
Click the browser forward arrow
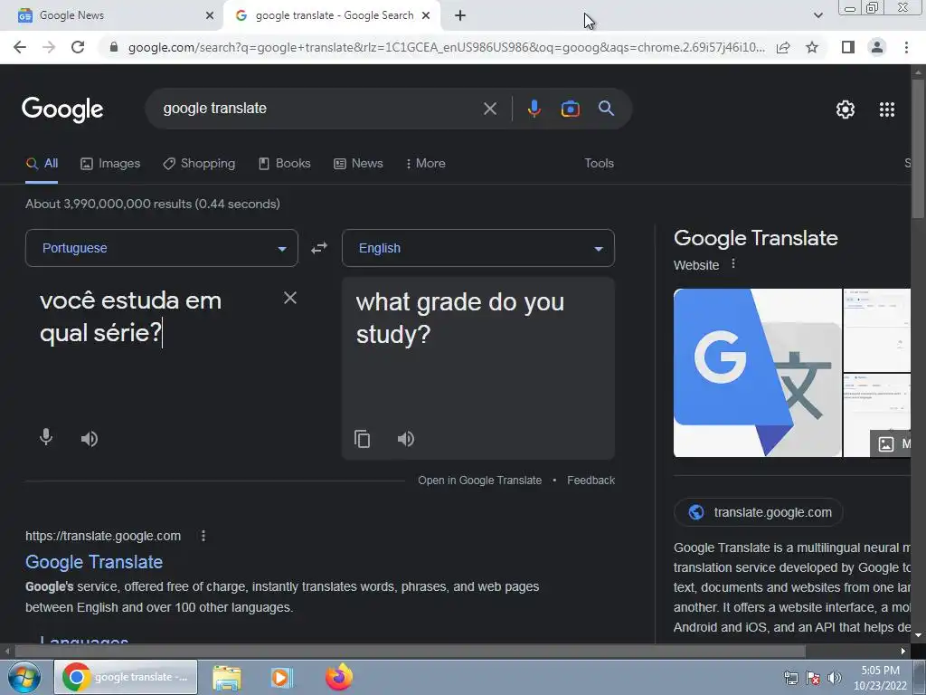[49, 47]
